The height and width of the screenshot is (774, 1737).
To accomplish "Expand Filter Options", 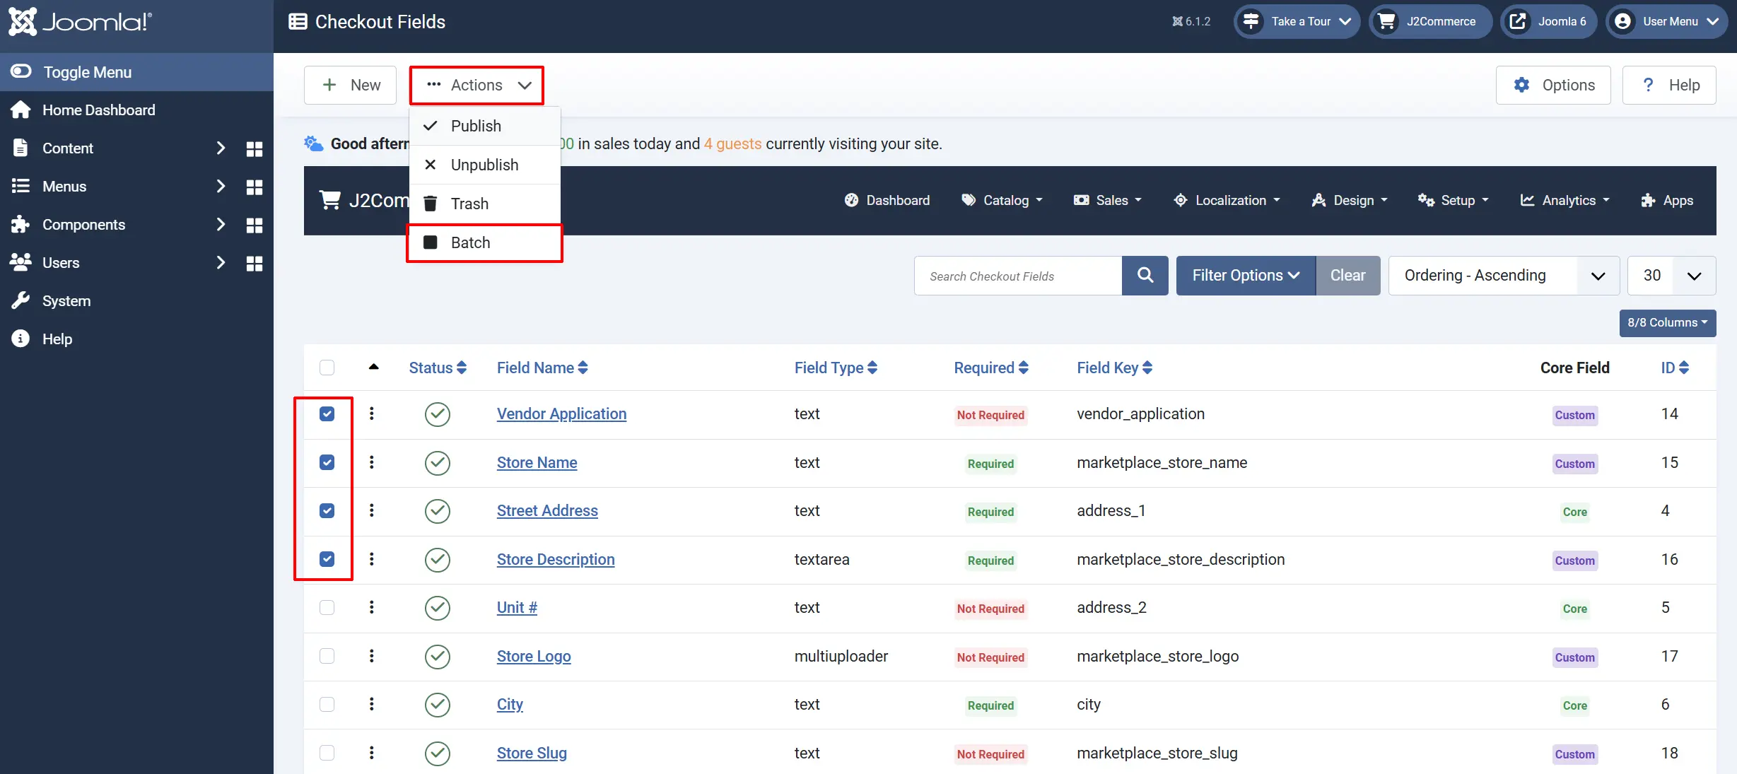I will tap(1246, 276).
